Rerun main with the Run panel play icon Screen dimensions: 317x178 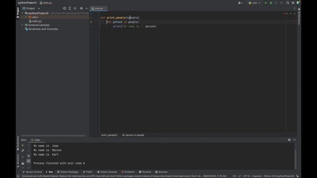coord(23,145)
